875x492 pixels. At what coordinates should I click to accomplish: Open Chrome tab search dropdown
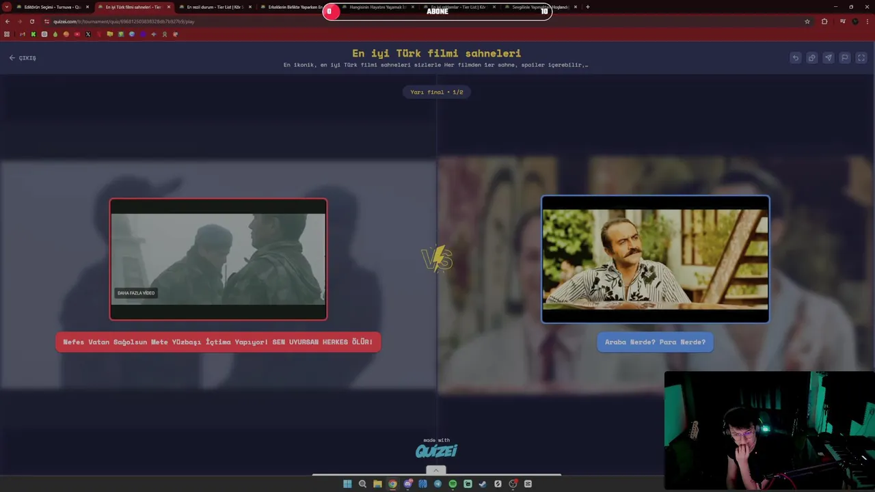click(x=7, y=7)
